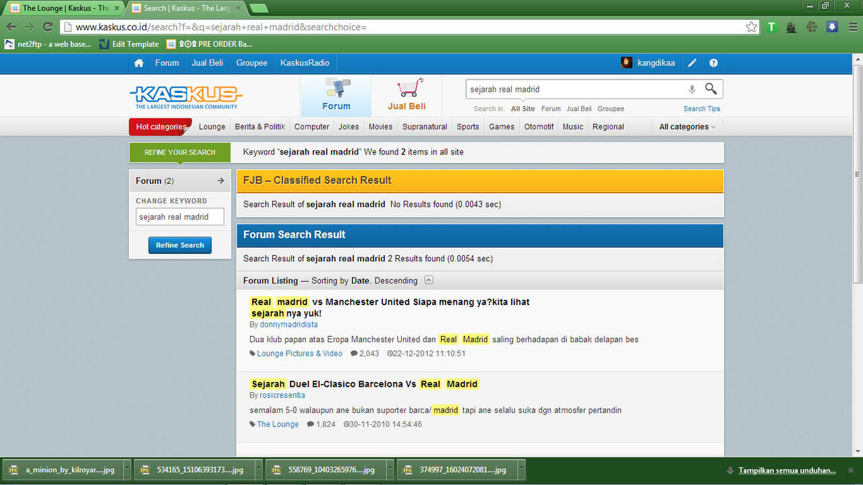Click vertical page scrollbar
Image resolution: width=863 pixels, height=485 pixels.
click(x=858, y=175)
